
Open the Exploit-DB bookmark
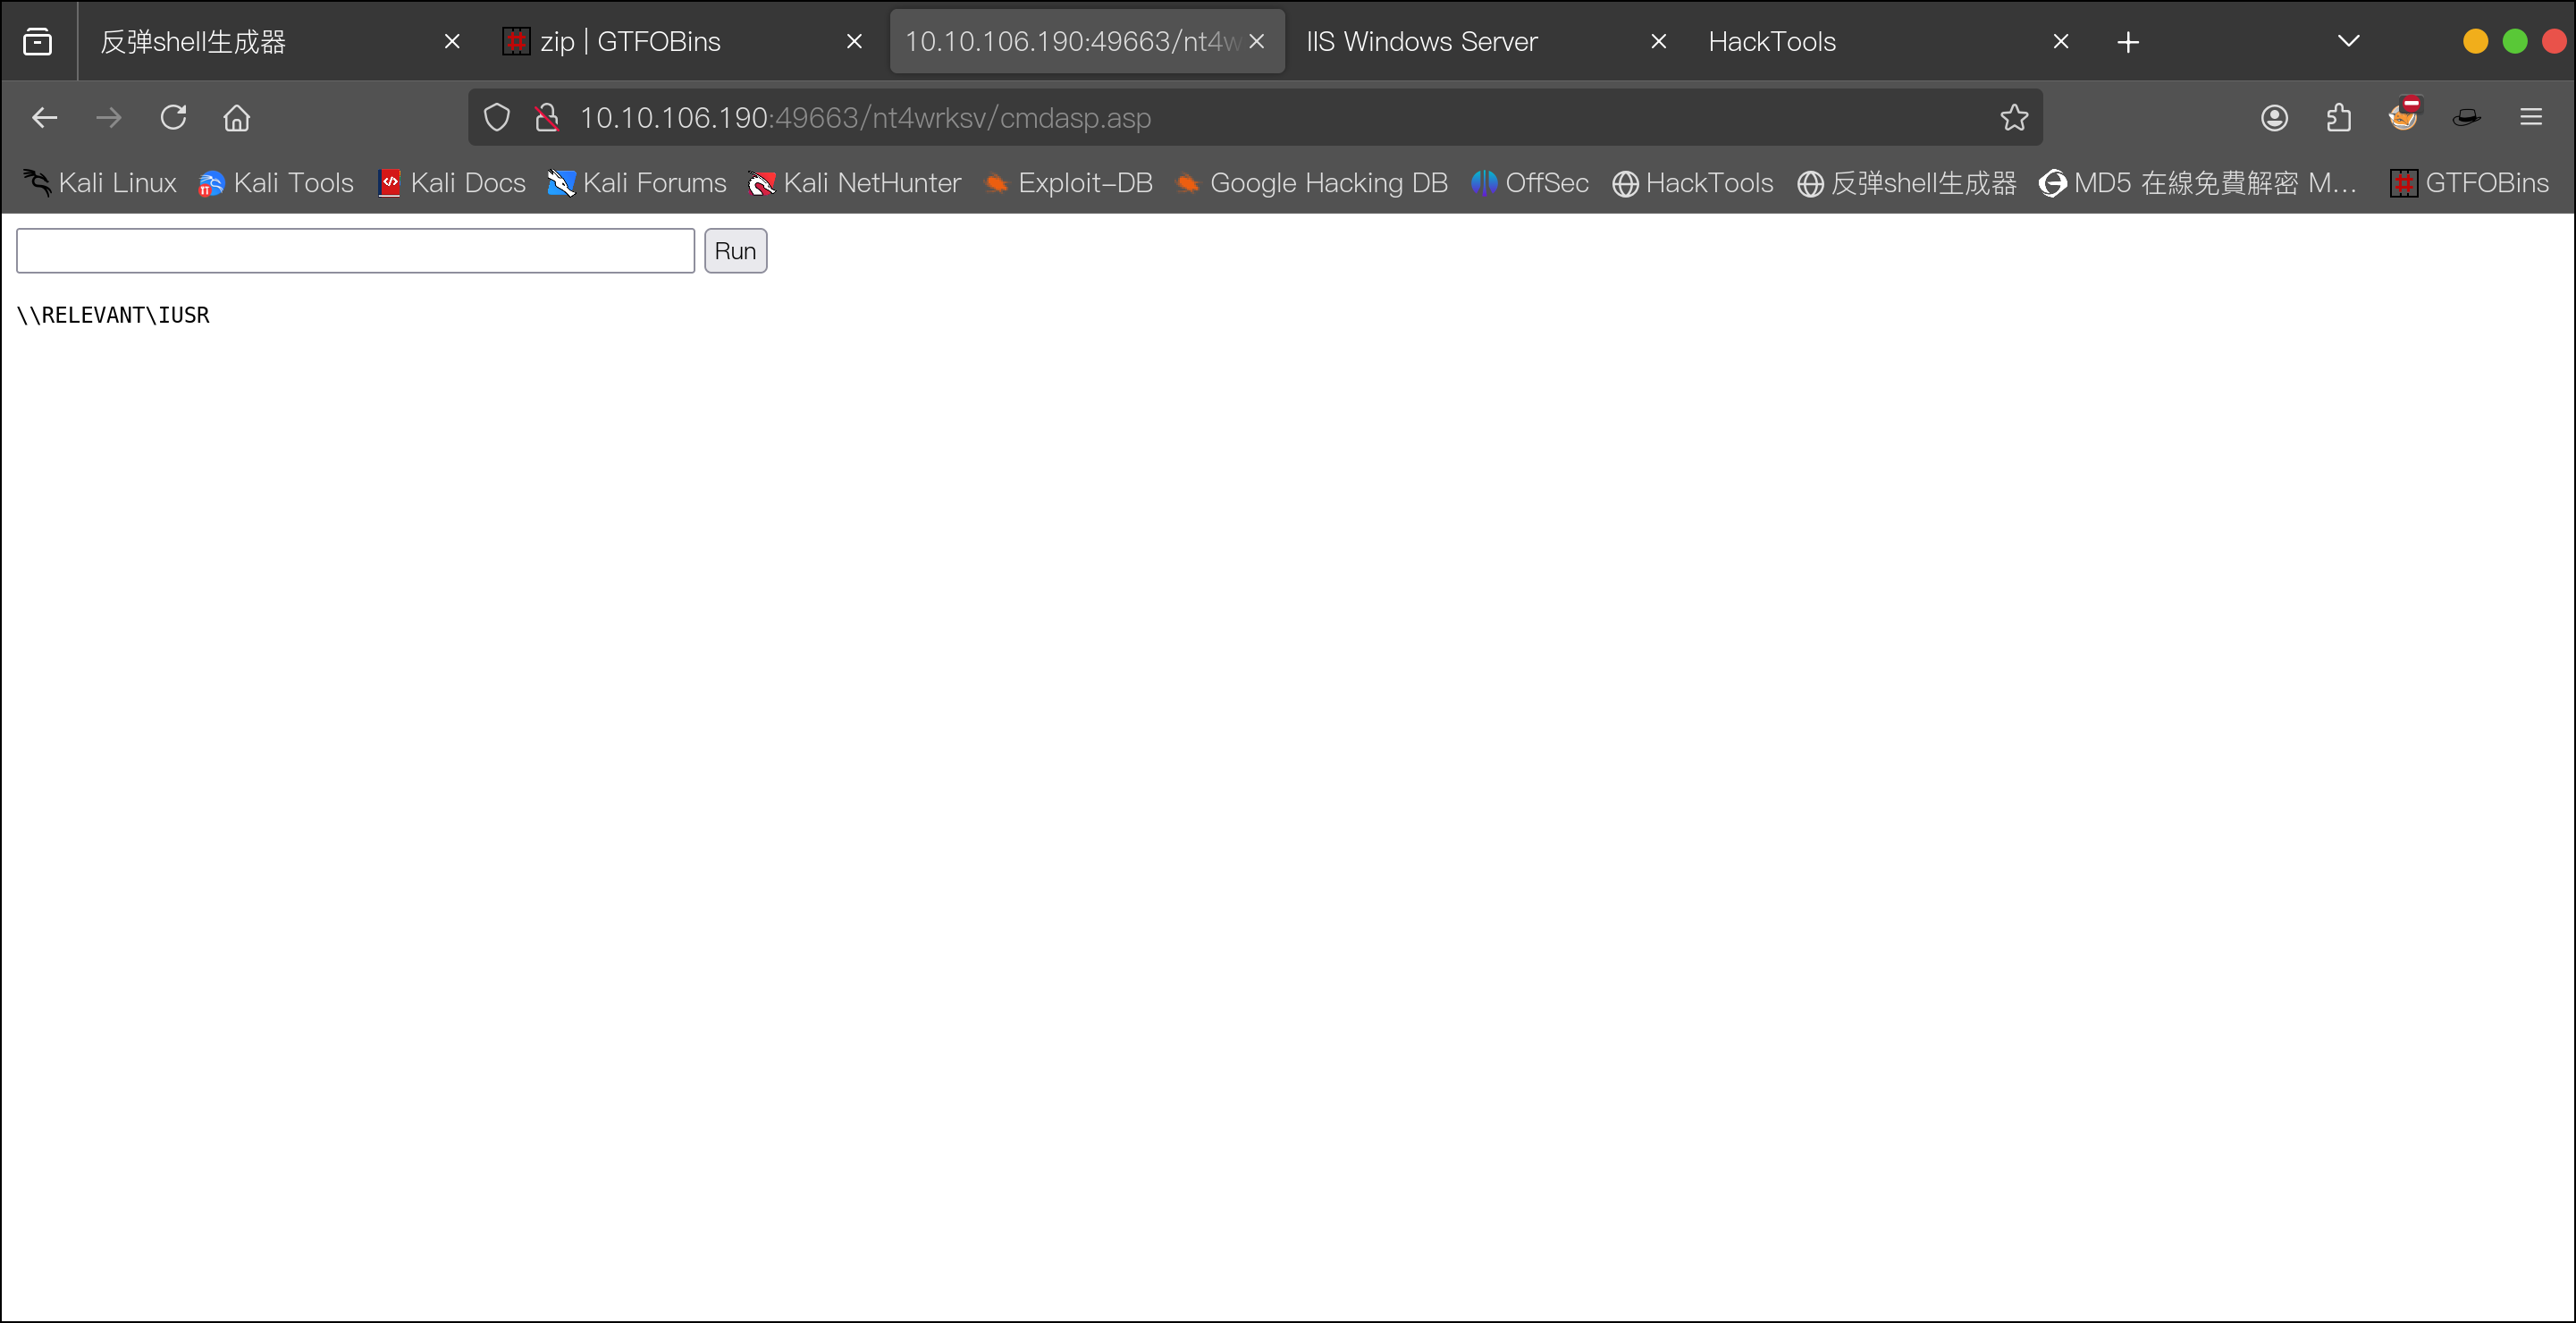(1068, 183)
